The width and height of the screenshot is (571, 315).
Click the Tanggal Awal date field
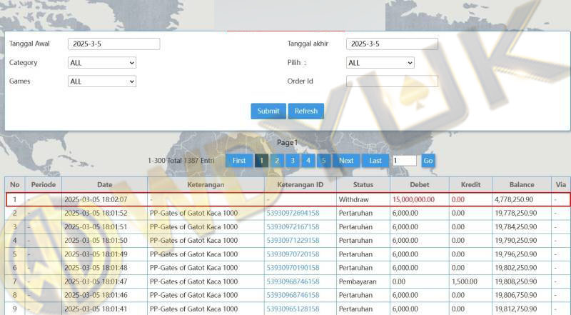point(114,44)
